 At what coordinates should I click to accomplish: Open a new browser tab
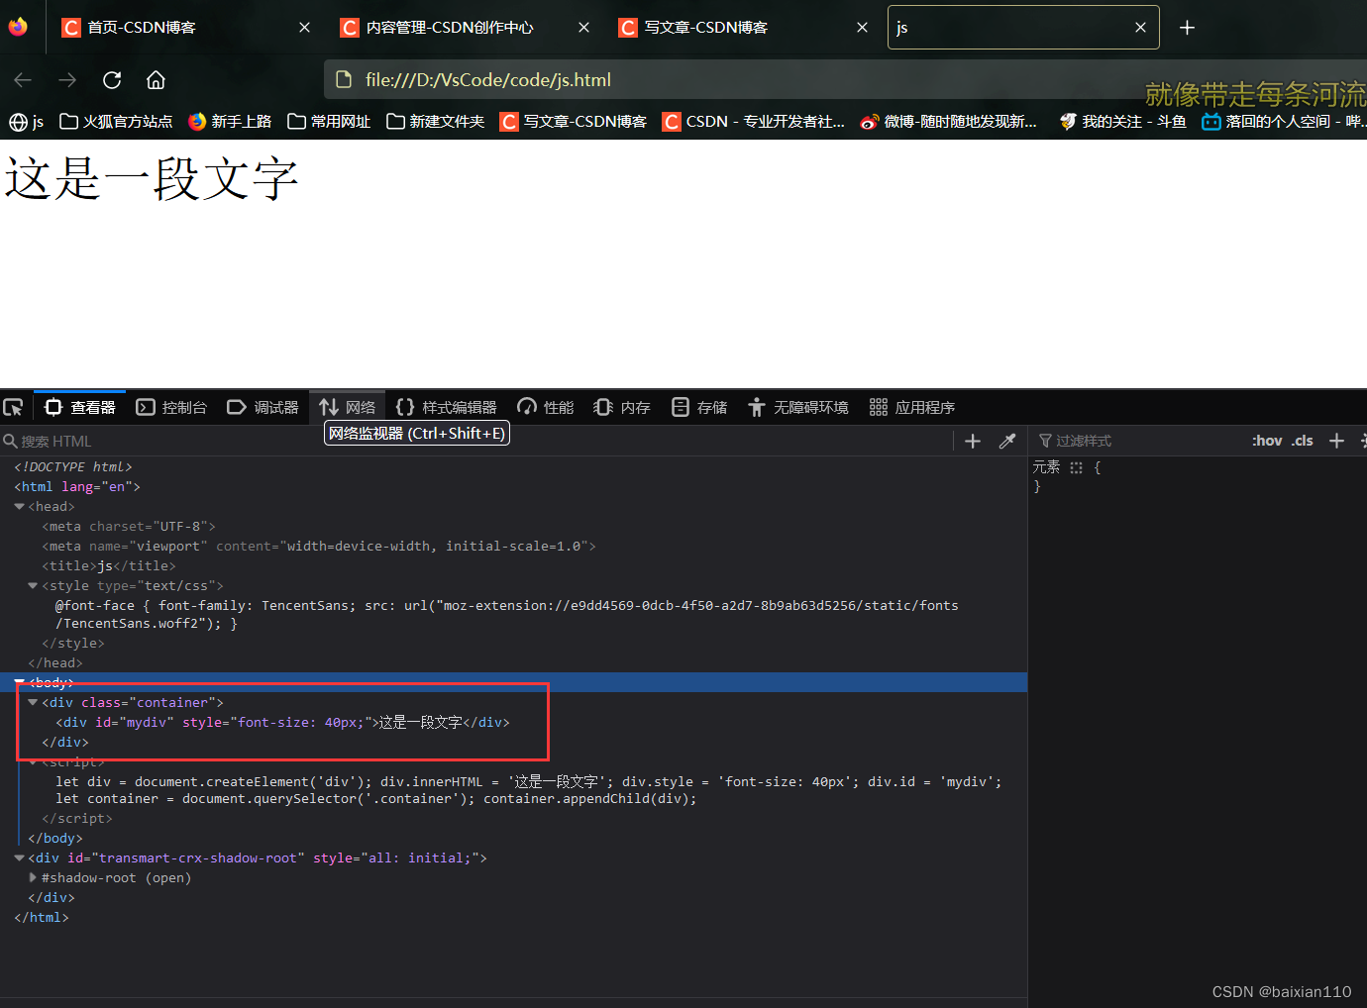1187,28
